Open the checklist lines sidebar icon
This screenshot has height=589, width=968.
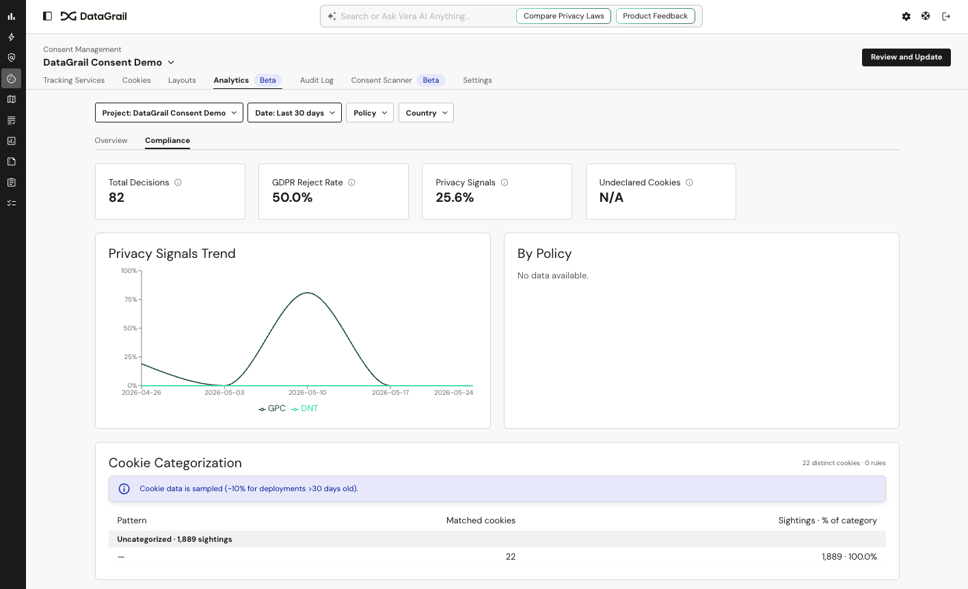click(11, 120)
